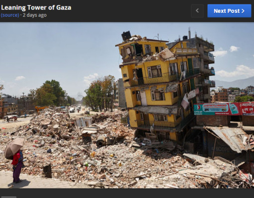Click the right chevron inside Next Post
Viewport: 254px width, 198px height.
click(x=243, y=11)
